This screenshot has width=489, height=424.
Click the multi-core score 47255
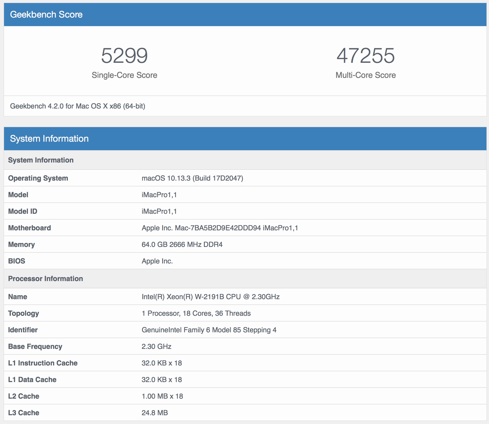(x=366, y=56)
